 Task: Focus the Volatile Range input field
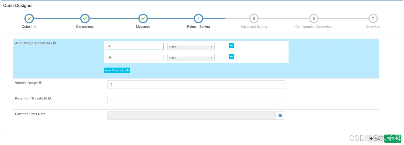click(196, 84)
